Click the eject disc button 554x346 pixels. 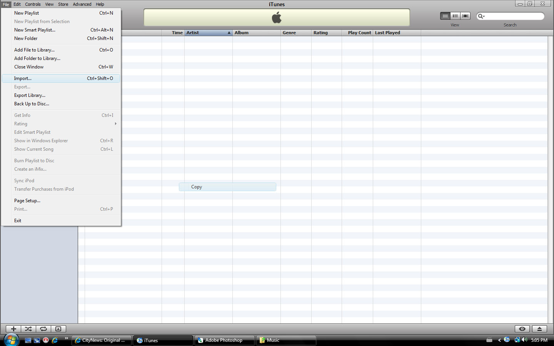click(539, 329)
